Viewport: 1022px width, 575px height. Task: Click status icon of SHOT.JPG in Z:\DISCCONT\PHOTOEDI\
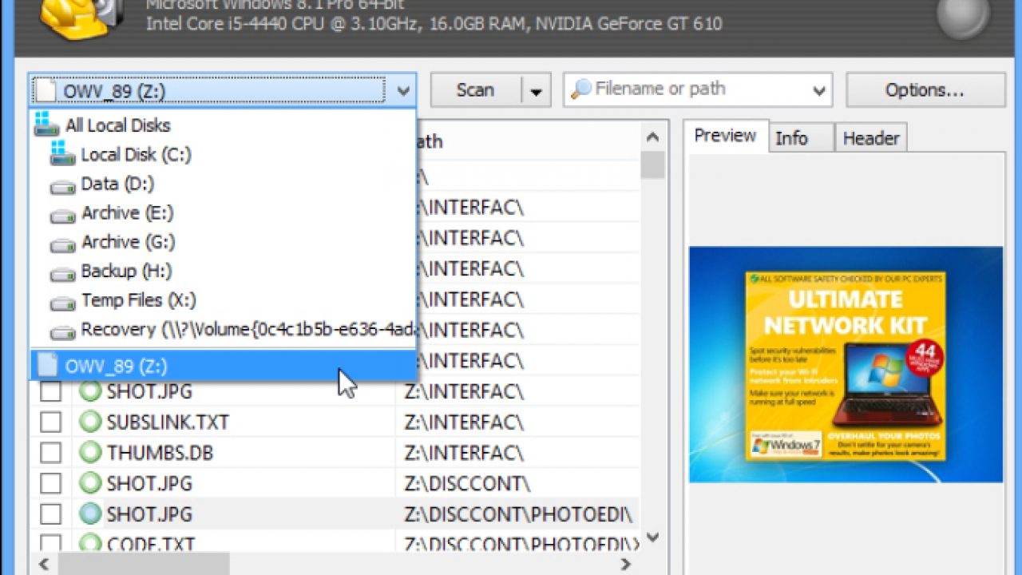pyautogui.click(x=91, y=514)
